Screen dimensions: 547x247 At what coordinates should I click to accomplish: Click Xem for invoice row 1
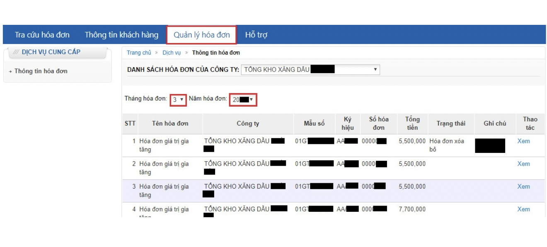pos(523,141)
